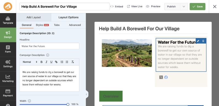The height and width of the screenshot is (106, 219).
Task: Switch to Layout Options tab
Action: click(68, 17)
